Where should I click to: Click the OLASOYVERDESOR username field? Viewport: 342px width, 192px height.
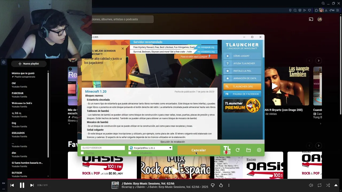point(103,148)
